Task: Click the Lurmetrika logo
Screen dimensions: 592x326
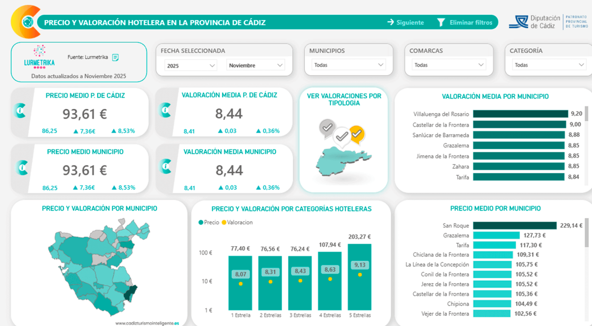Action: [x=39, y=56]
